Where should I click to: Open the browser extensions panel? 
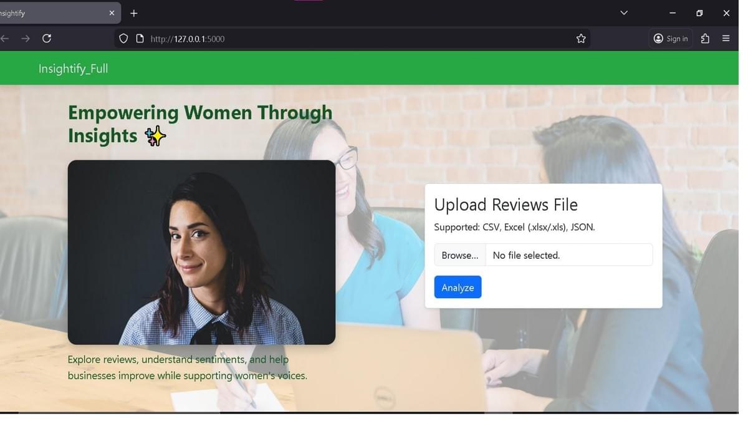pyautogui.click(x=705, y=39)
